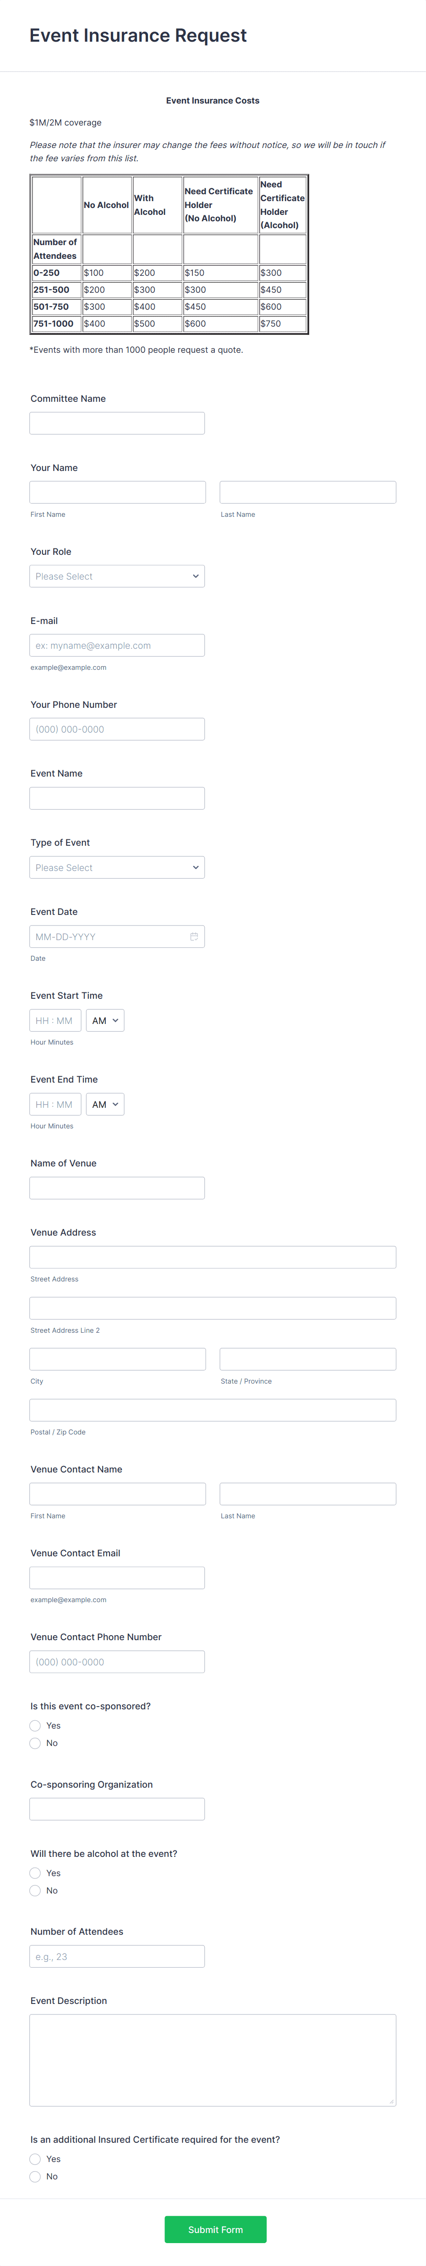
Task: Click the Committee Name input field
Action: point(117,422)
